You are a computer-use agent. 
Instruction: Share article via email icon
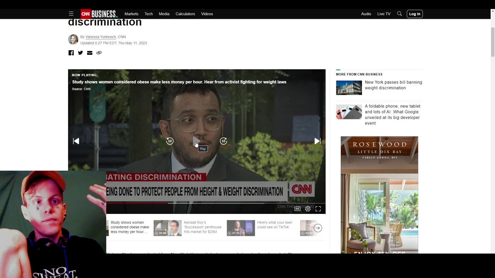coord(90,53)
